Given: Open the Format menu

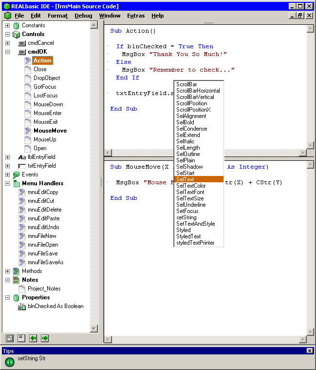Looking at the screenshot, I should pos(58,16).
